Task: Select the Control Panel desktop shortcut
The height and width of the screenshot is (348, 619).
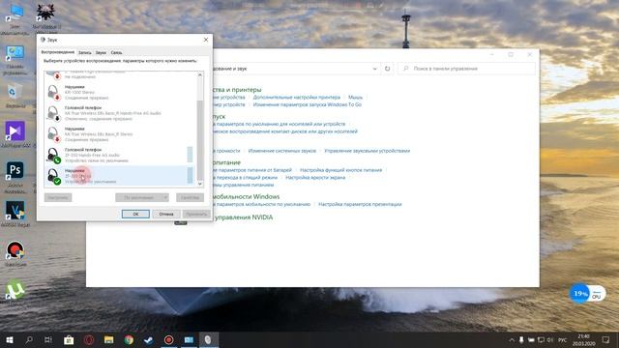Action: click(x=15, y=53)
